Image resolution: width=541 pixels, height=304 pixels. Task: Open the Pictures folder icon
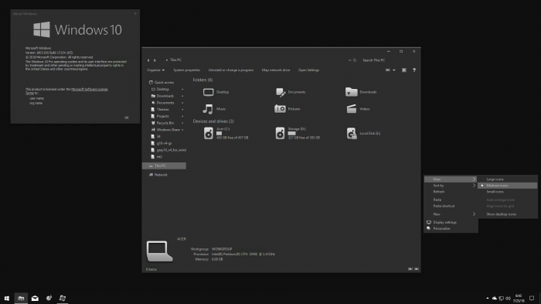280,109
